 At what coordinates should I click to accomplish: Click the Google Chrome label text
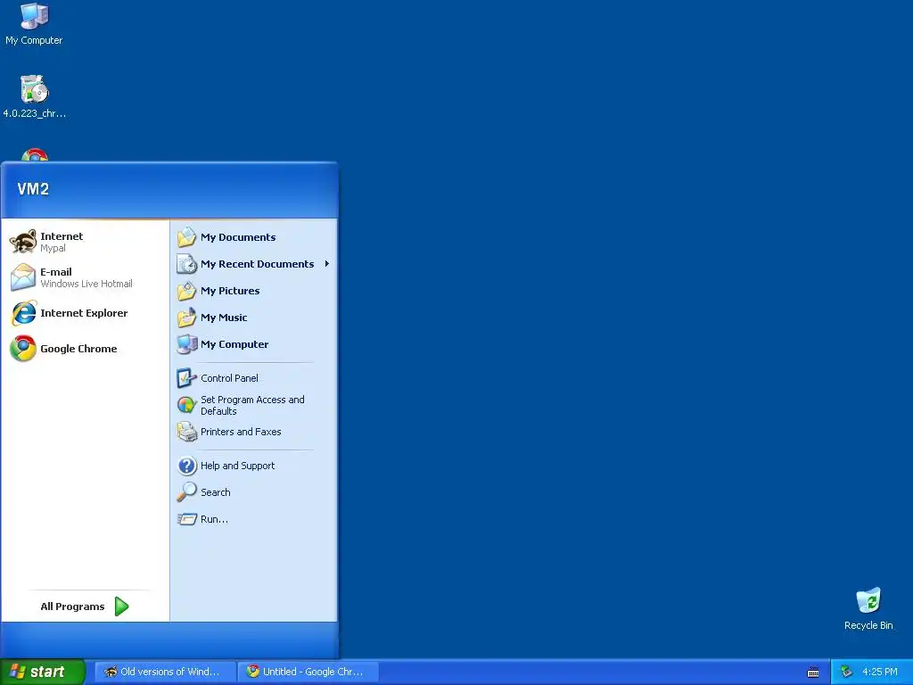tap(78, 349)
